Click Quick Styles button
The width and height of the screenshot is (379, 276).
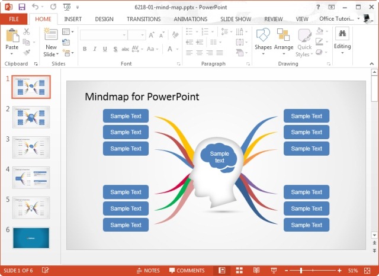[304, 42]
